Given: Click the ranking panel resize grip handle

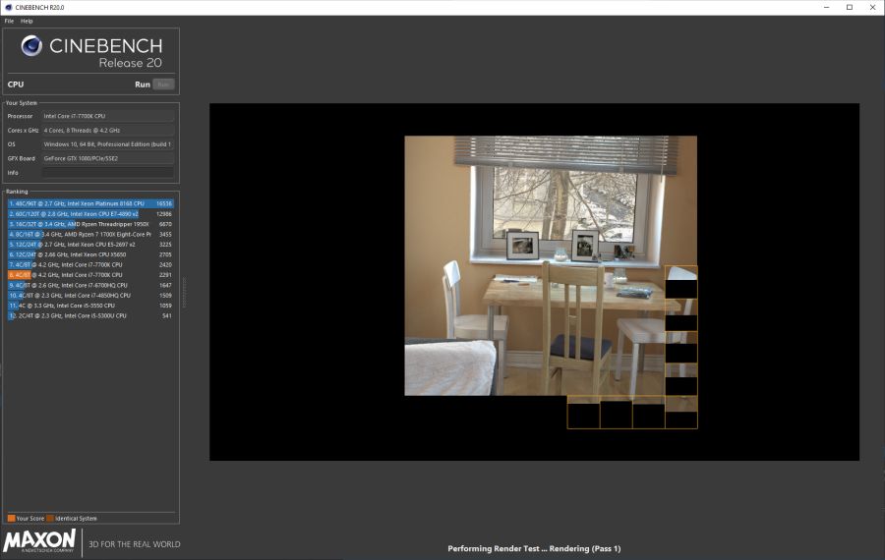Looking at the screenshot, I should (x=184, y=292).
